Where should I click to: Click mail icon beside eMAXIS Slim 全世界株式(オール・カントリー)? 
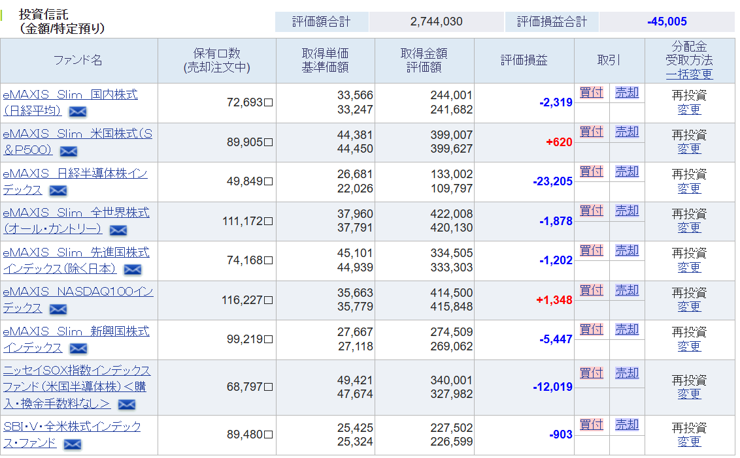pyautogui.click(x=118, y=230)
